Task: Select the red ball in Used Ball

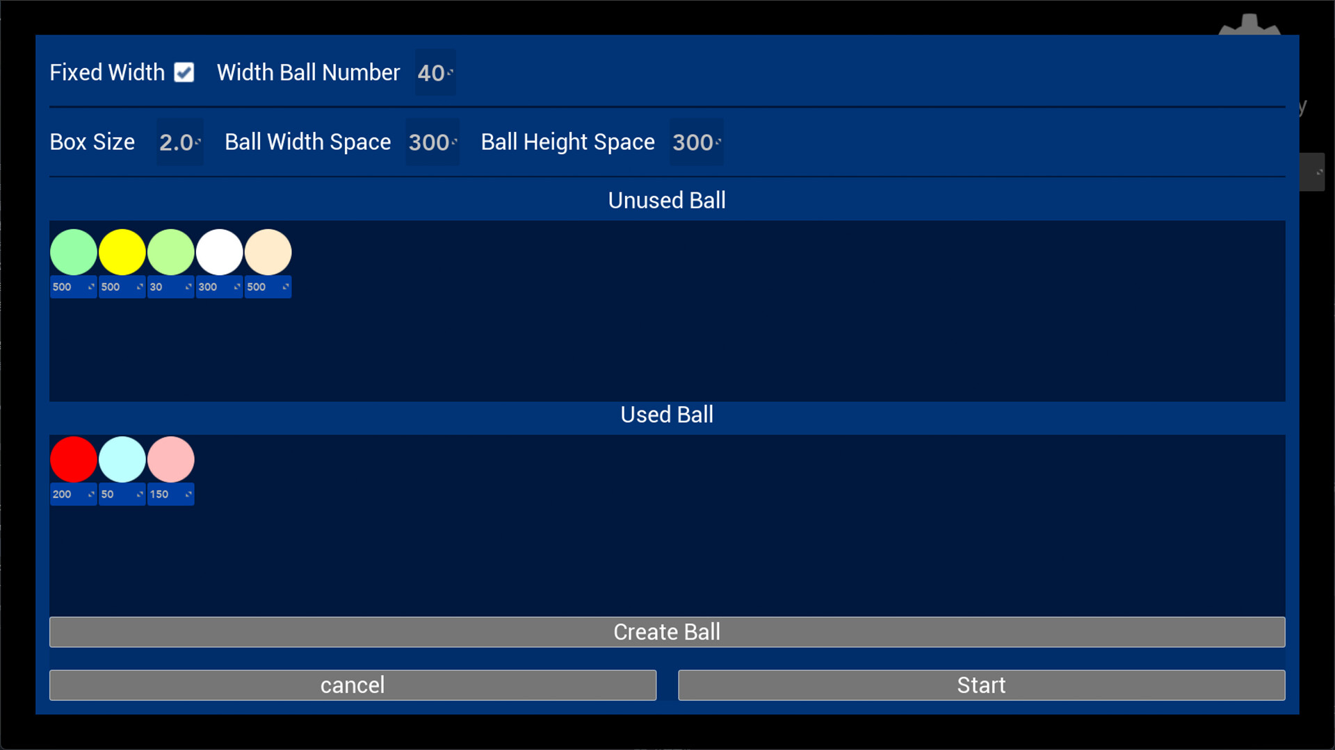Action: (x=74, y=460)
